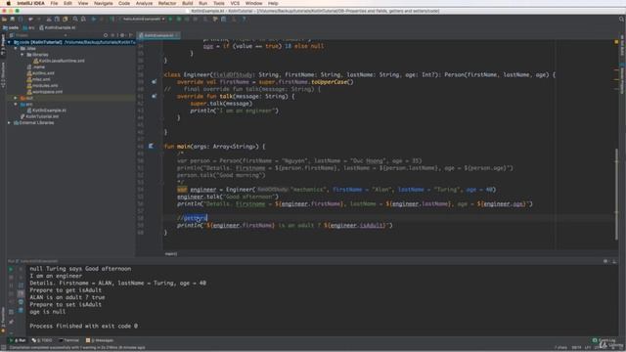Select KotlinJavaRuntime.xml in project tree
Viewport: 626px width, 352px height.
[59, 61]
